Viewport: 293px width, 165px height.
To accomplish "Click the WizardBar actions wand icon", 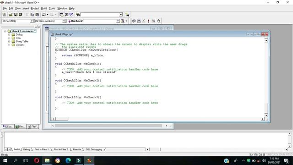I will pos(123,21).
